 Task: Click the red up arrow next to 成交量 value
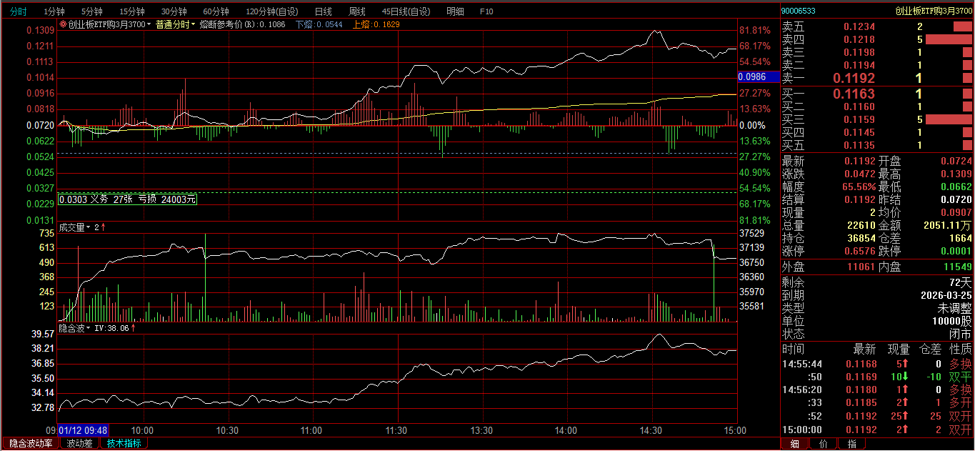click(103, 227)
